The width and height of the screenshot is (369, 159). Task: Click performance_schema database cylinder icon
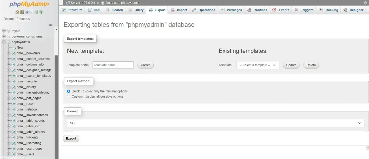pos(9,37)
